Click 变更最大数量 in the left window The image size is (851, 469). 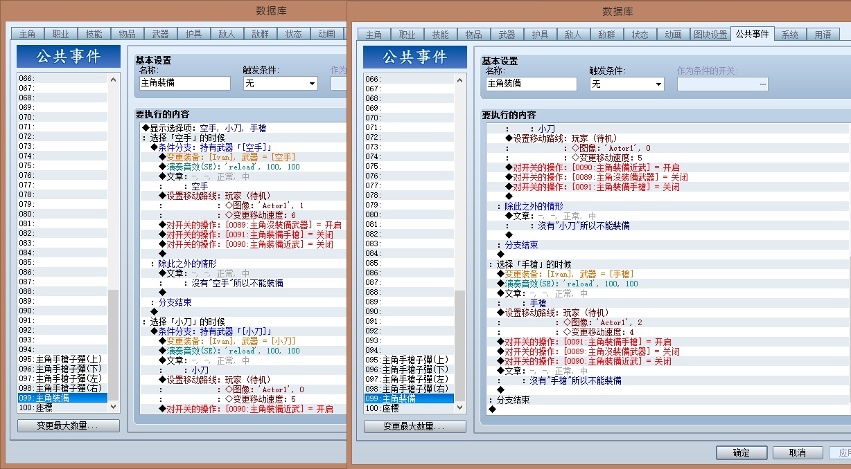click(x=69, y=426)
